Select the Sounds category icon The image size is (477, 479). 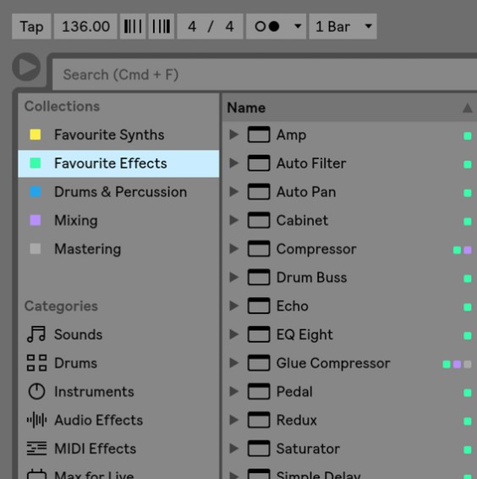36,334
